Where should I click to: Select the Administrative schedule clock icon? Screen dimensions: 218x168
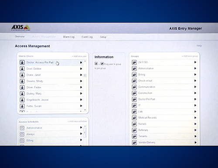[22, 128]
